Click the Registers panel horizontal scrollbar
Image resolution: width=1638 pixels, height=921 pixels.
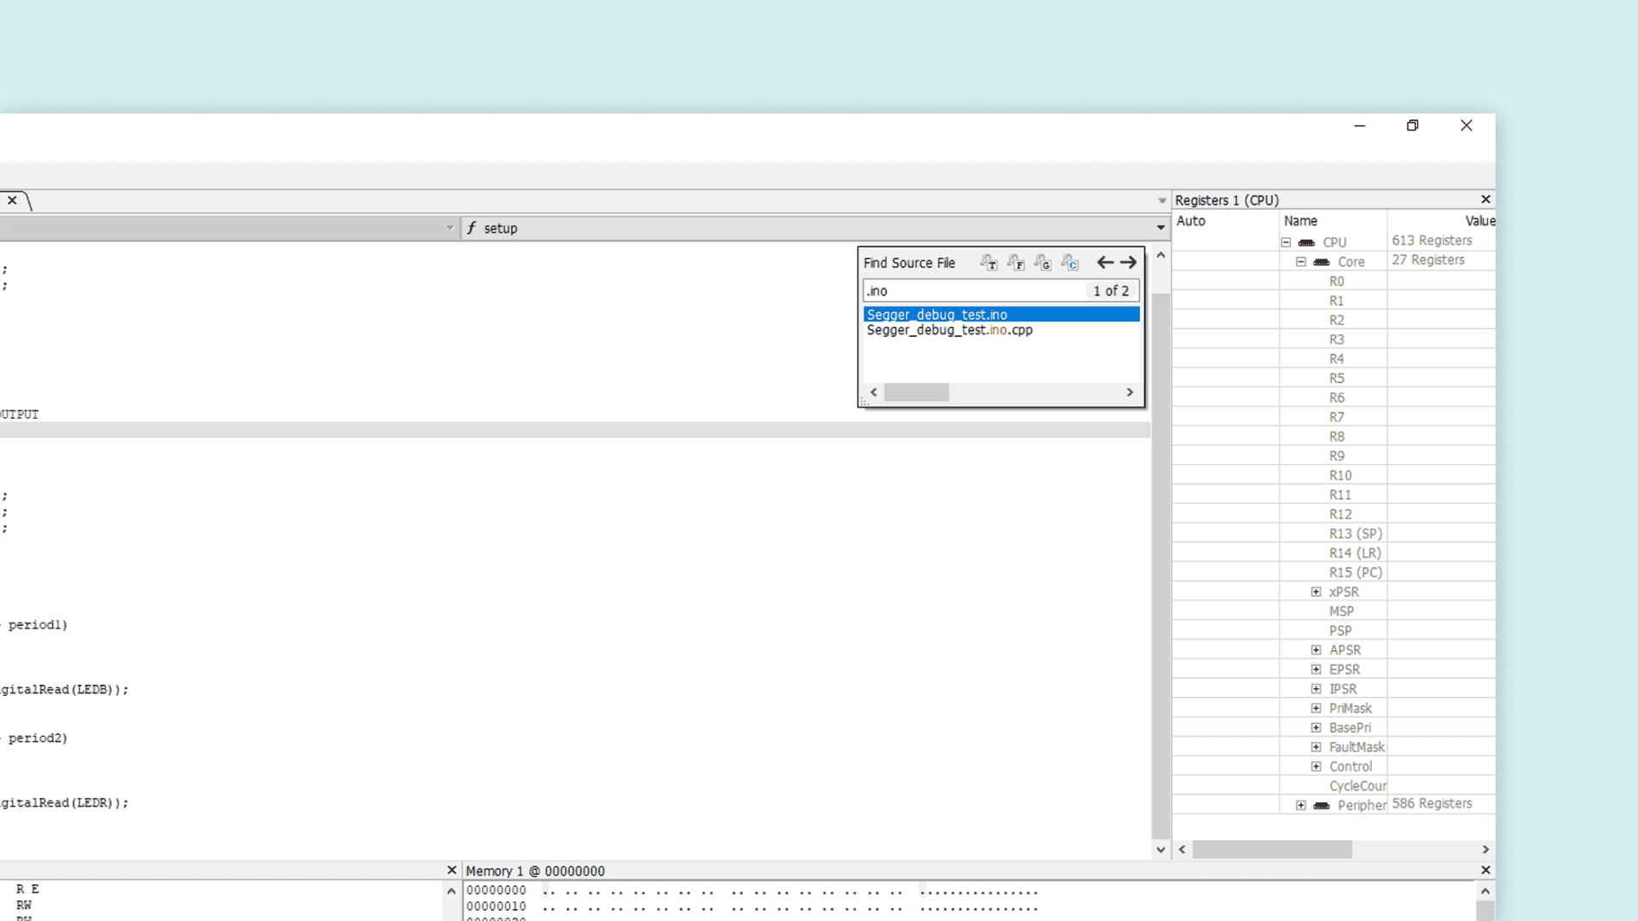(1271, 849)
